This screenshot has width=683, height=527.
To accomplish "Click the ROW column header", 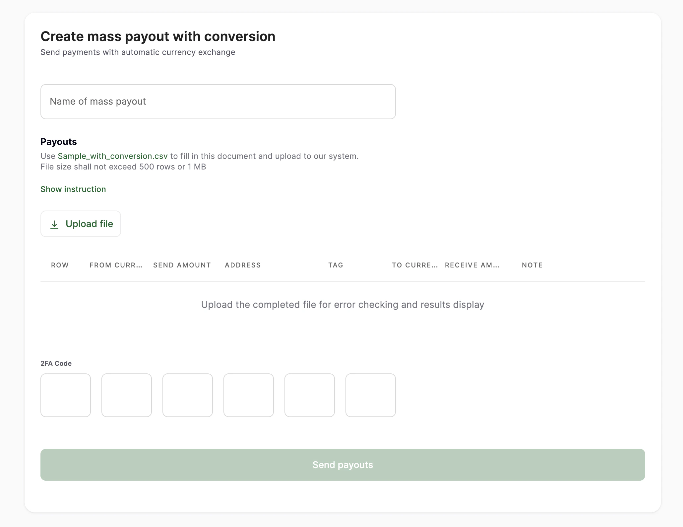I will coord(60,265).
